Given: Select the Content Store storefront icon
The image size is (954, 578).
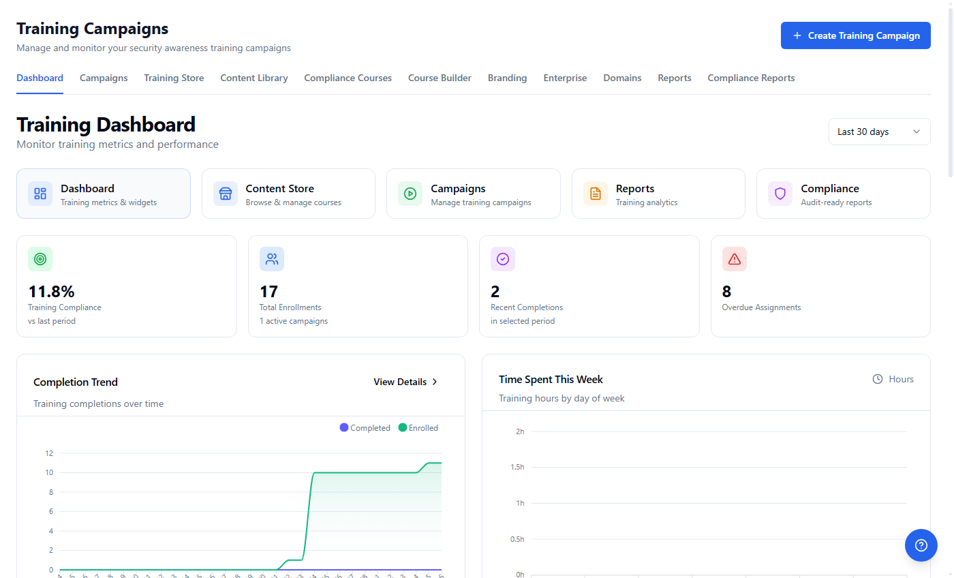Looking at the screenshot, I should click(x=225, y=194).
